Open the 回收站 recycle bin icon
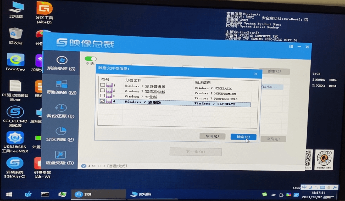This screenshot has width=345, height=201. point(16,36)
